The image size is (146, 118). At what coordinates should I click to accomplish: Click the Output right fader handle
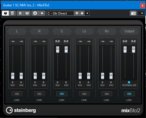pyautogui.click(x=133, y=49)
